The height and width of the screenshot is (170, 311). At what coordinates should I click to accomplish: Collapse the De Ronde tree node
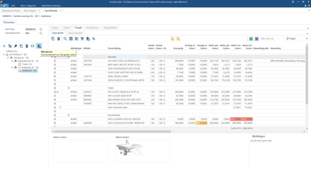click(4, 54)
